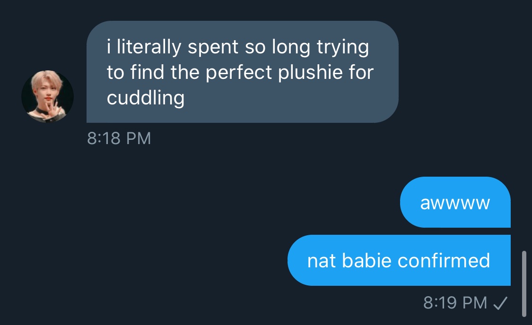Tap the 'awwww' sent message bubble
Viewport: 532px width, 325px height.
(x=455, y=202)
